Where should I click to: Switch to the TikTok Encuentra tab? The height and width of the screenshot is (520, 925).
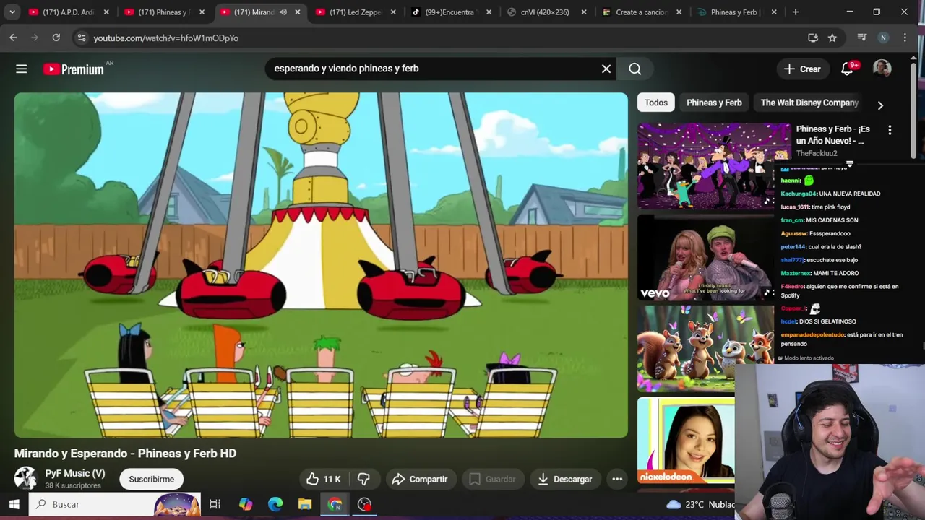450,12
